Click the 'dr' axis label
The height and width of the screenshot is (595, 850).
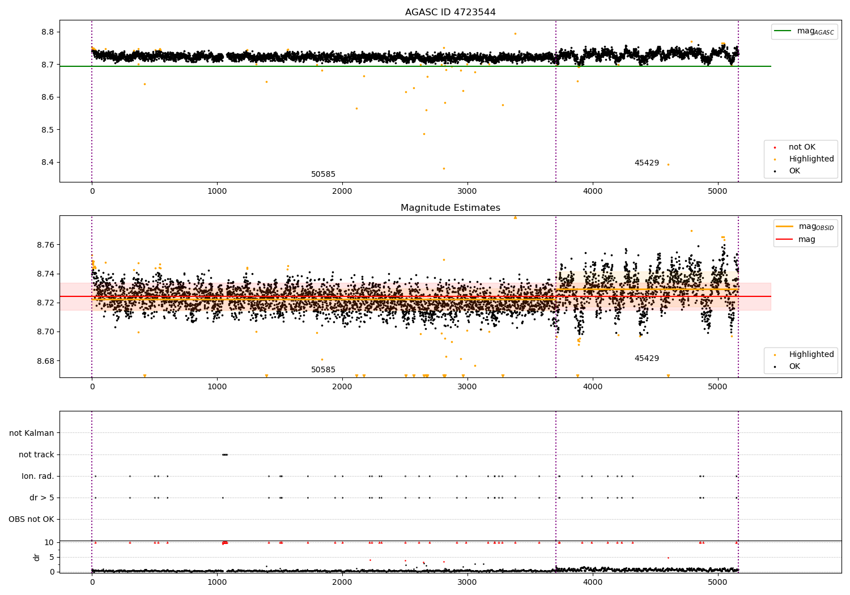[x=36, y=557]
